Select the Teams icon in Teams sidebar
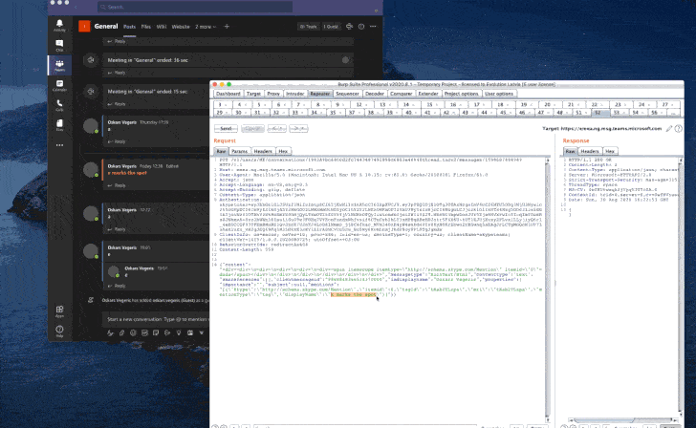Image resolution: width=696 pixels, height=428 pixels. (59, 65)
